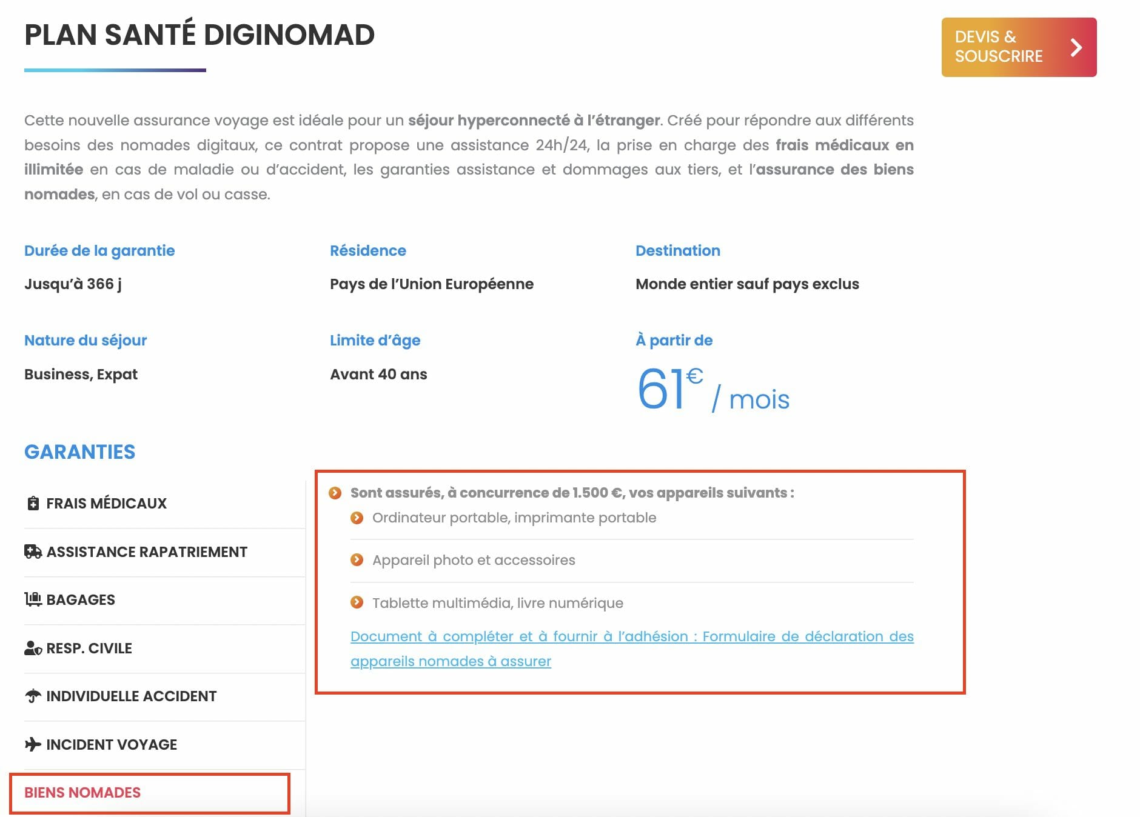
Task: Click the 'Garanties' section heading
Action: tap(79, 452)
